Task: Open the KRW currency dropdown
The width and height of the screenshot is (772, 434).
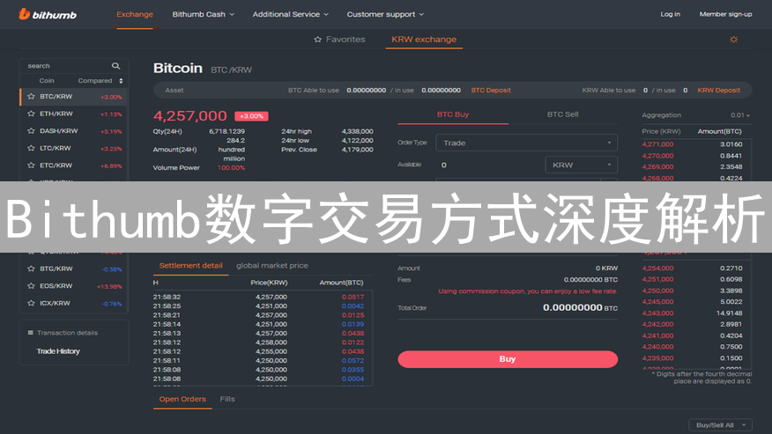Action: pyautogui.click(x=581, y=165)
